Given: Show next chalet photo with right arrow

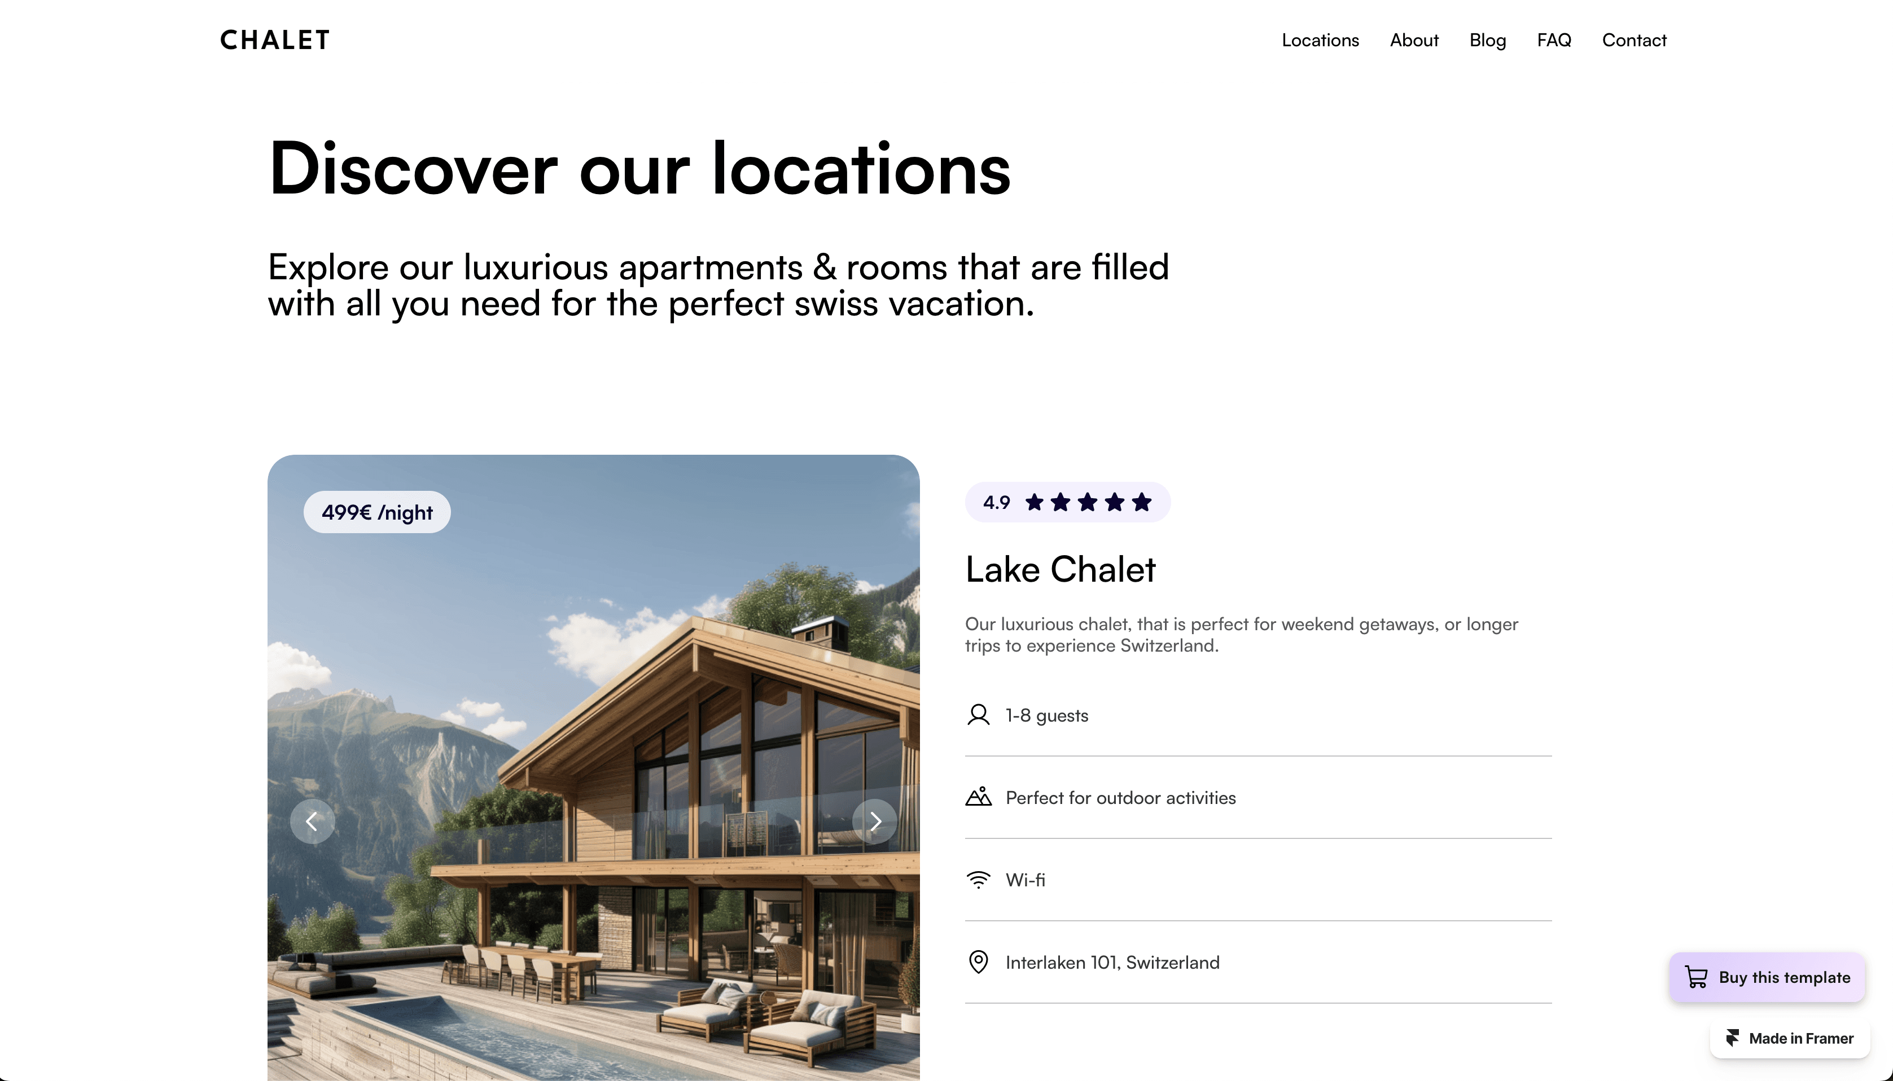Looking at the screenshot, I should pos(875,821).
